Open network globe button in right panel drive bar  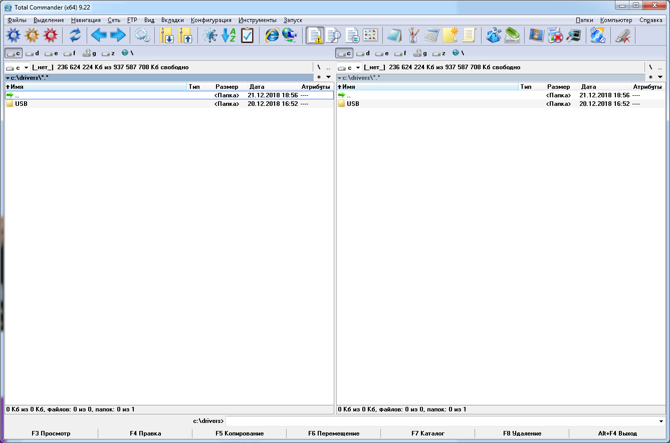[x=459, y=53]
